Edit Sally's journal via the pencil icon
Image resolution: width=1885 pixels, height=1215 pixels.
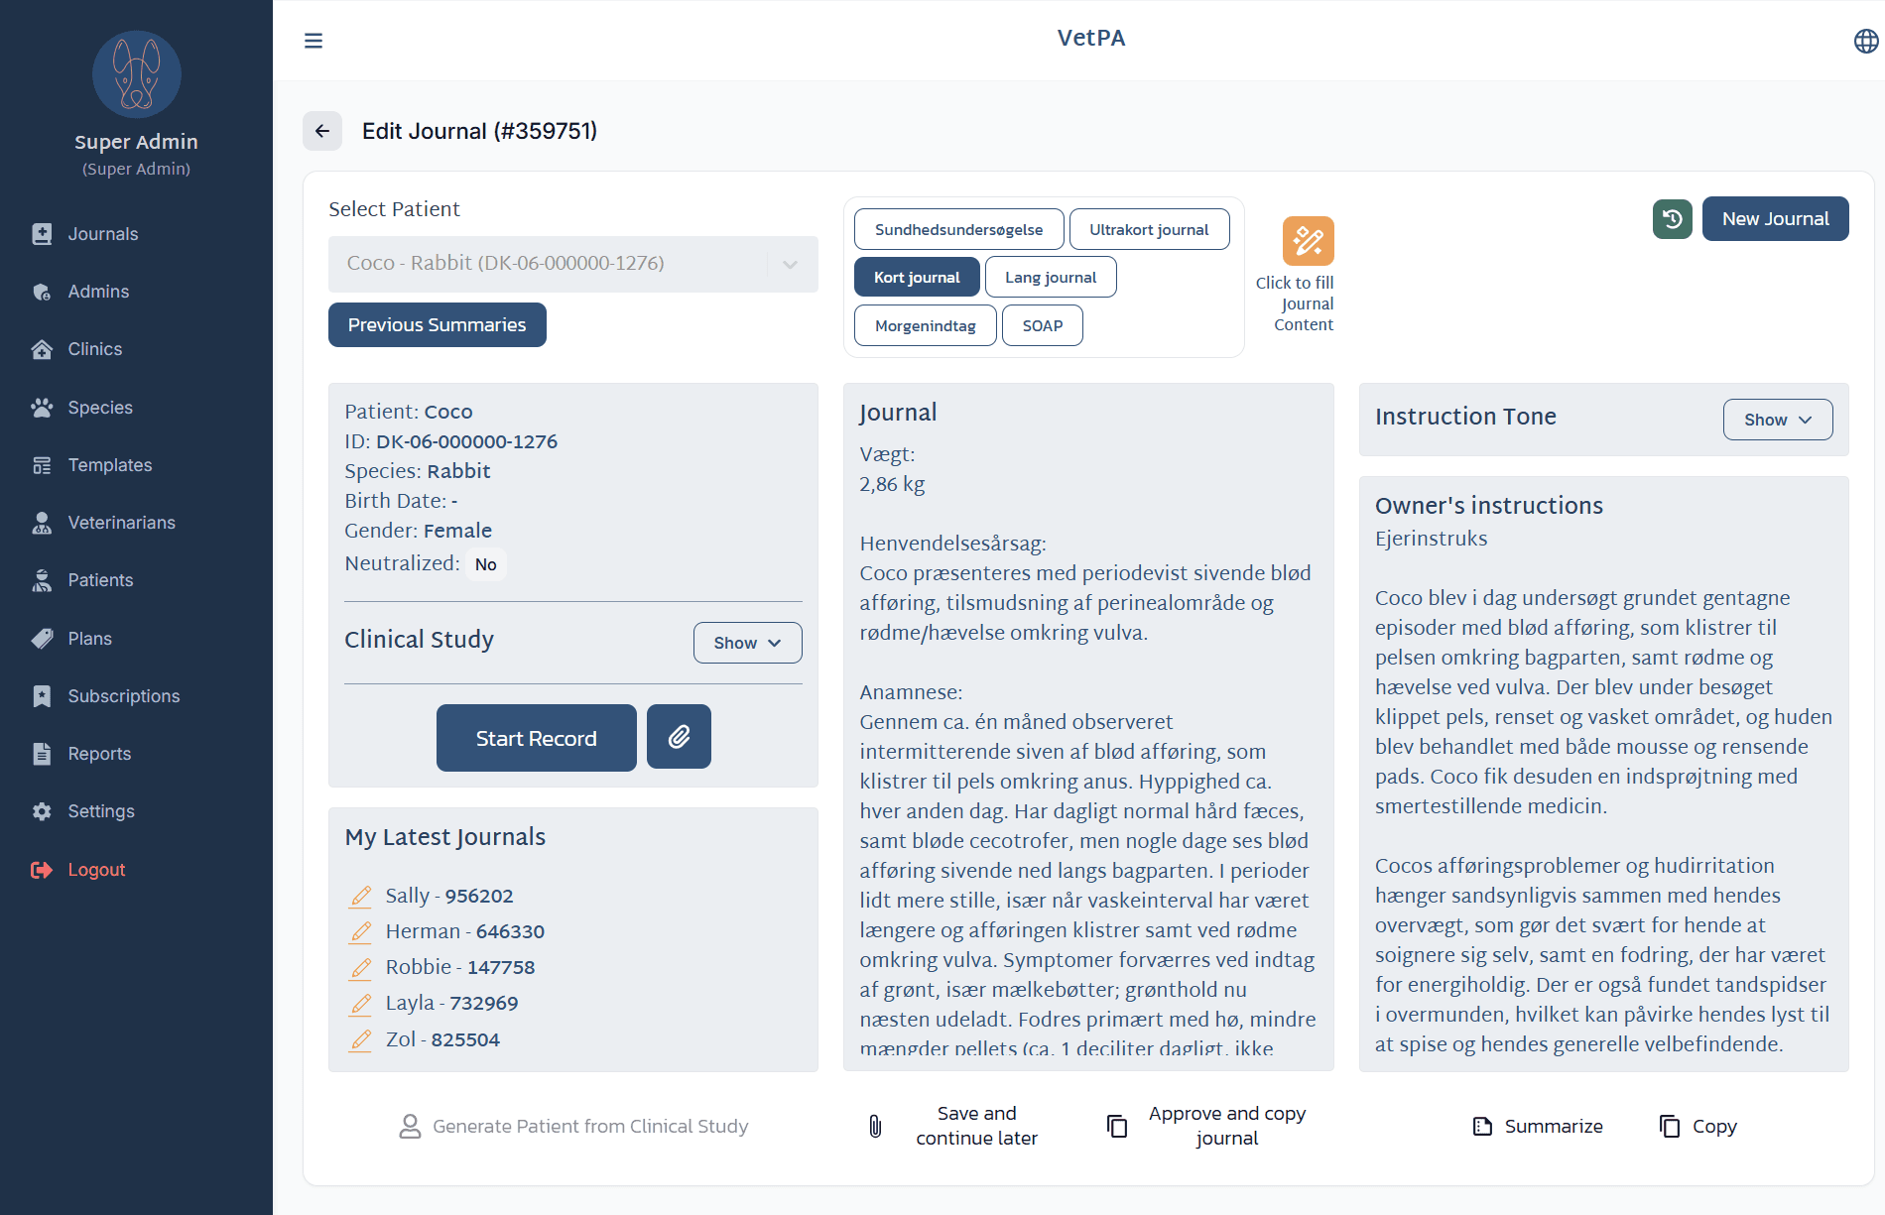(360, 895)
